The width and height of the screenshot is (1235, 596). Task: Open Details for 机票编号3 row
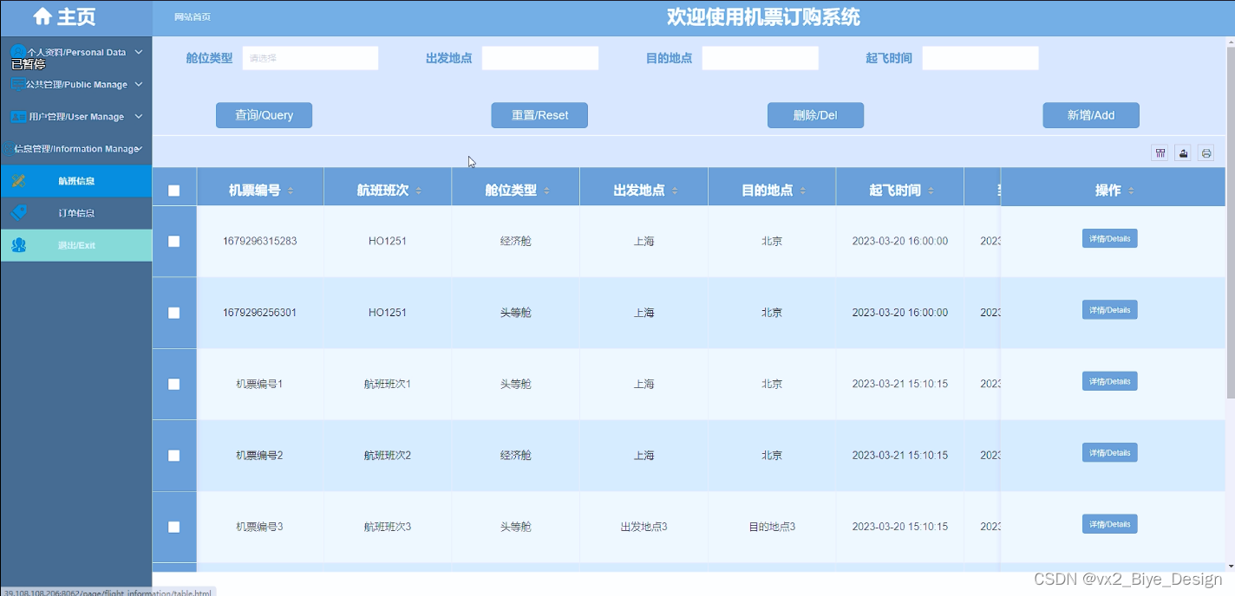click(1109, 524)
